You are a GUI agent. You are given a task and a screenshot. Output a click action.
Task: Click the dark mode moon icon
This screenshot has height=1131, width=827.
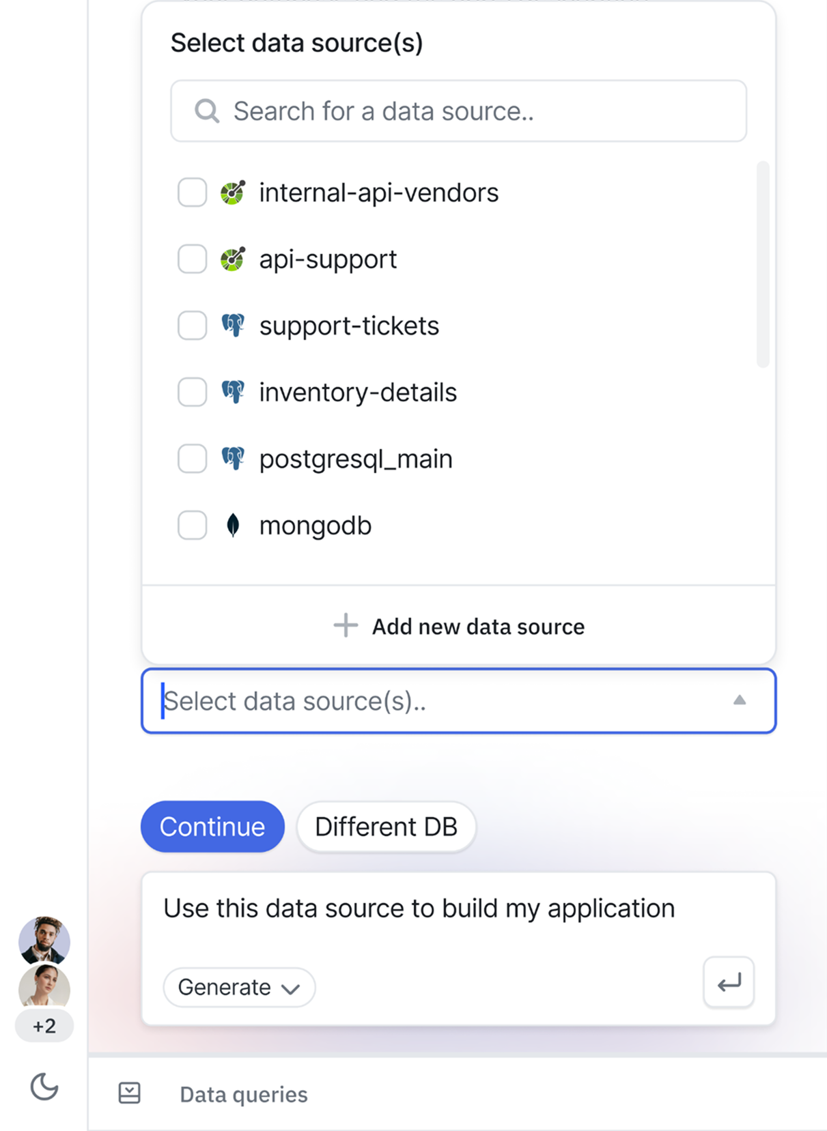(x=44, y=1086)
